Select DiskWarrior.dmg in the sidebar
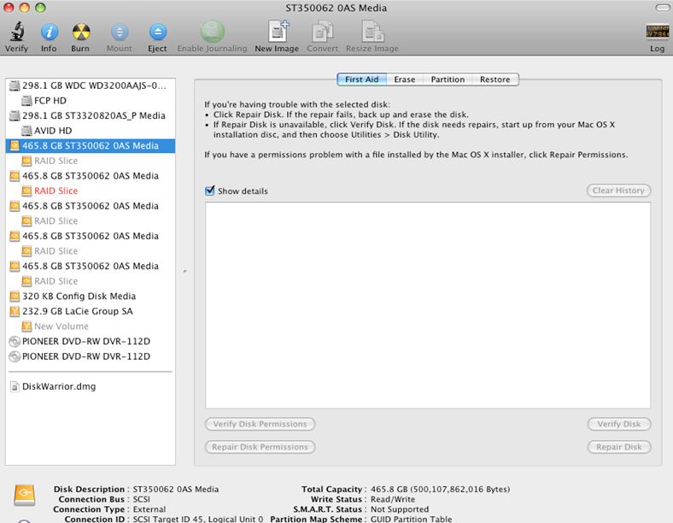Screen dimensions: 673x523 tap(91, 386)
